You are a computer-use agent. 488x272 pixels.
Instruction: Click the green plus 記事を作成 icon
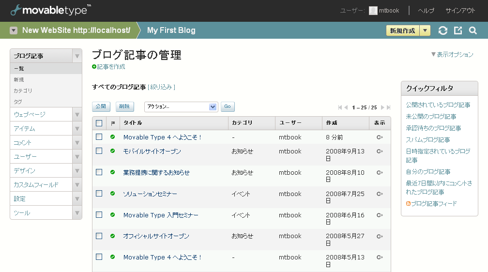tap(94, 67)
